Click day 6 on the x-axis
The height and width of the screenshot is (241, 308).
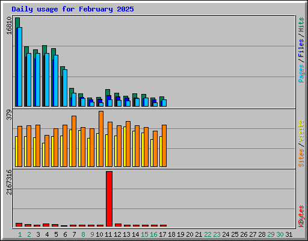pyautogui.click(x=65, y=234)
